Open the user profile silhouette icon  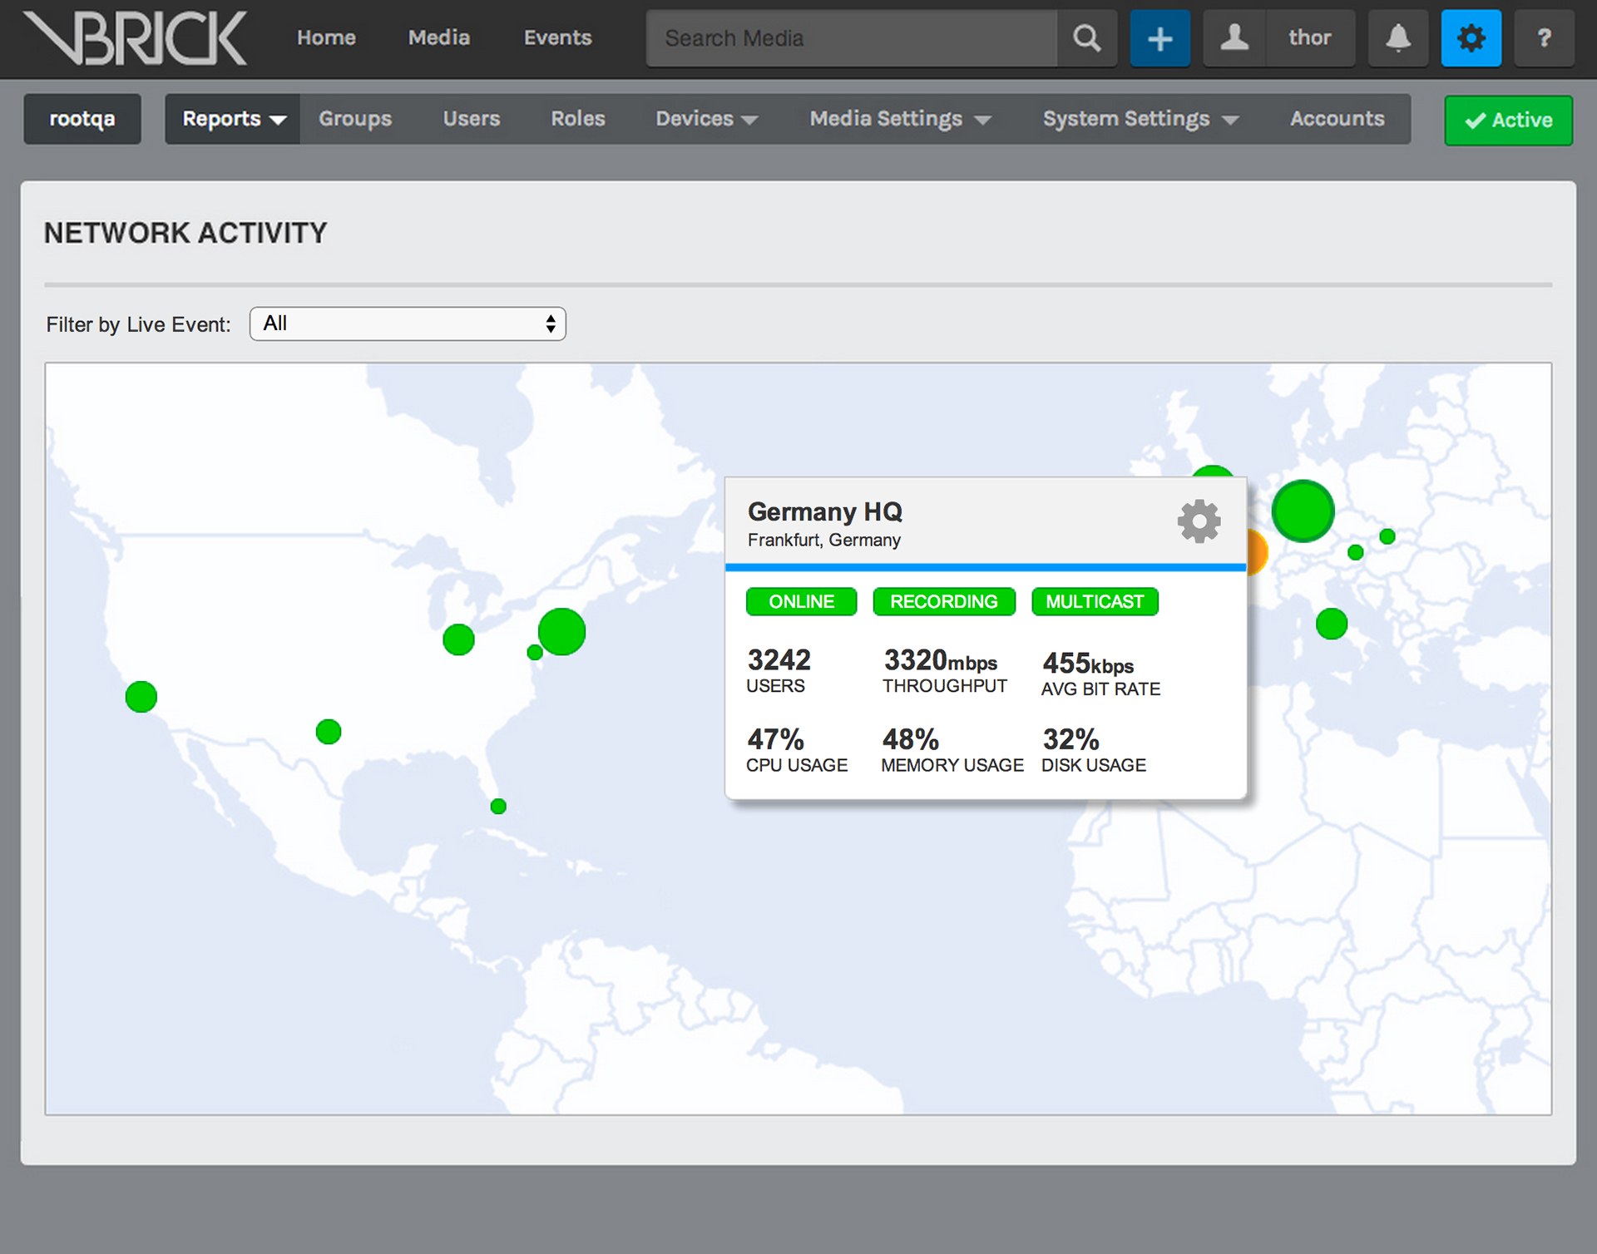coord(1234,38)
